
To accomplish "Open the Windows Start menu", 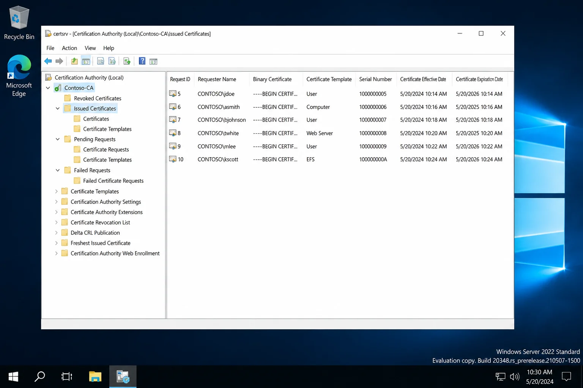I will (13, 376).
